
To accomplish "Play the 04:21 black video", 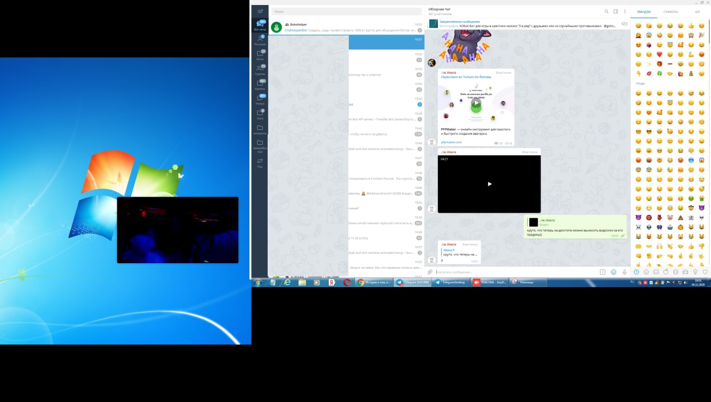I will [489, 184].
